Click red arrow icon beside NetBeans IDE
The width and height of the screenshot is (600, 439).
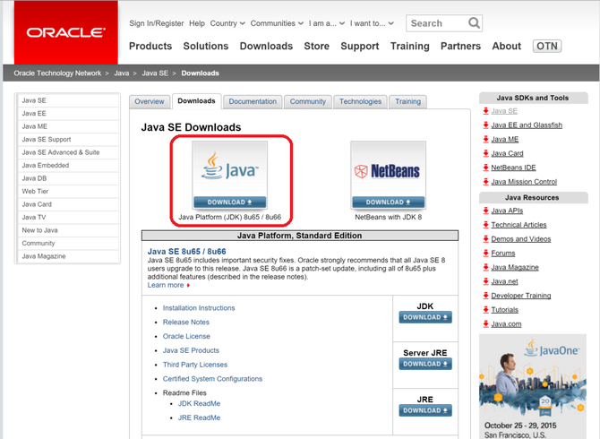pyautogui.click(x=485, y=168)
